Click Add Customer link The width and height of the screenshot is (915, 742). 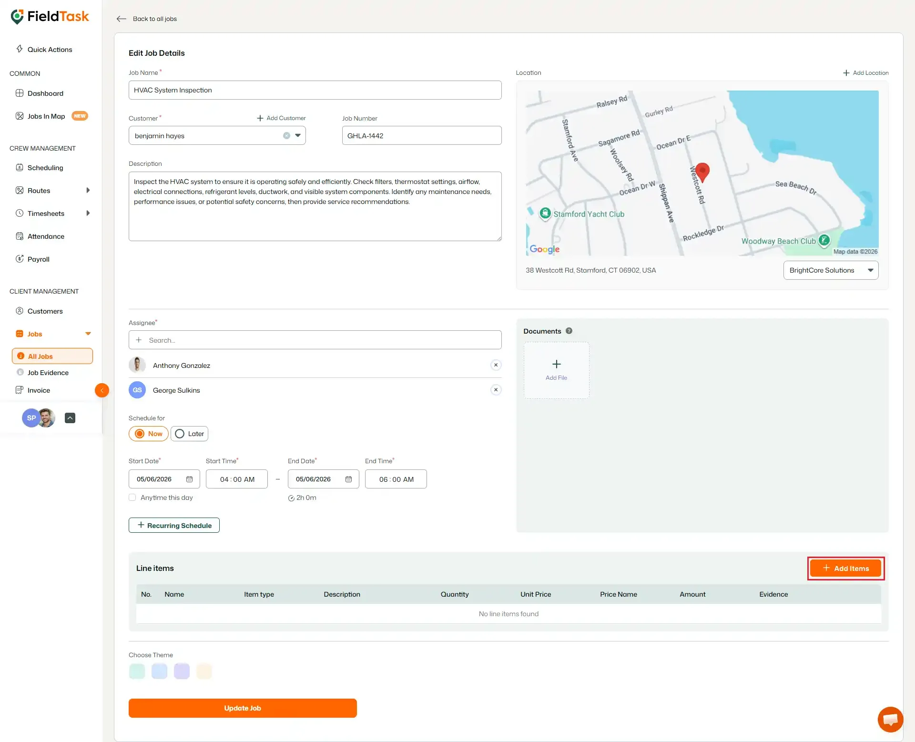point(281,118)
